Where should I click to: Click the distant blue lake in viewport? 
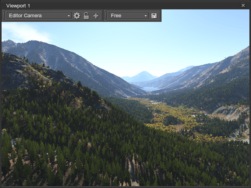click(150, 89)
